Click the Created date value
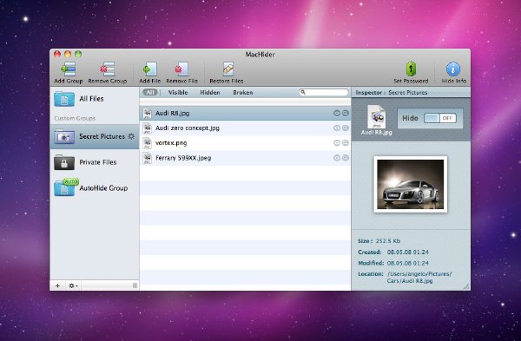521x341 pixels. tap(408, 252)
